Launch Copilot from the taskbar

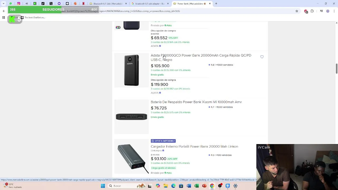(x=158, y=186)
